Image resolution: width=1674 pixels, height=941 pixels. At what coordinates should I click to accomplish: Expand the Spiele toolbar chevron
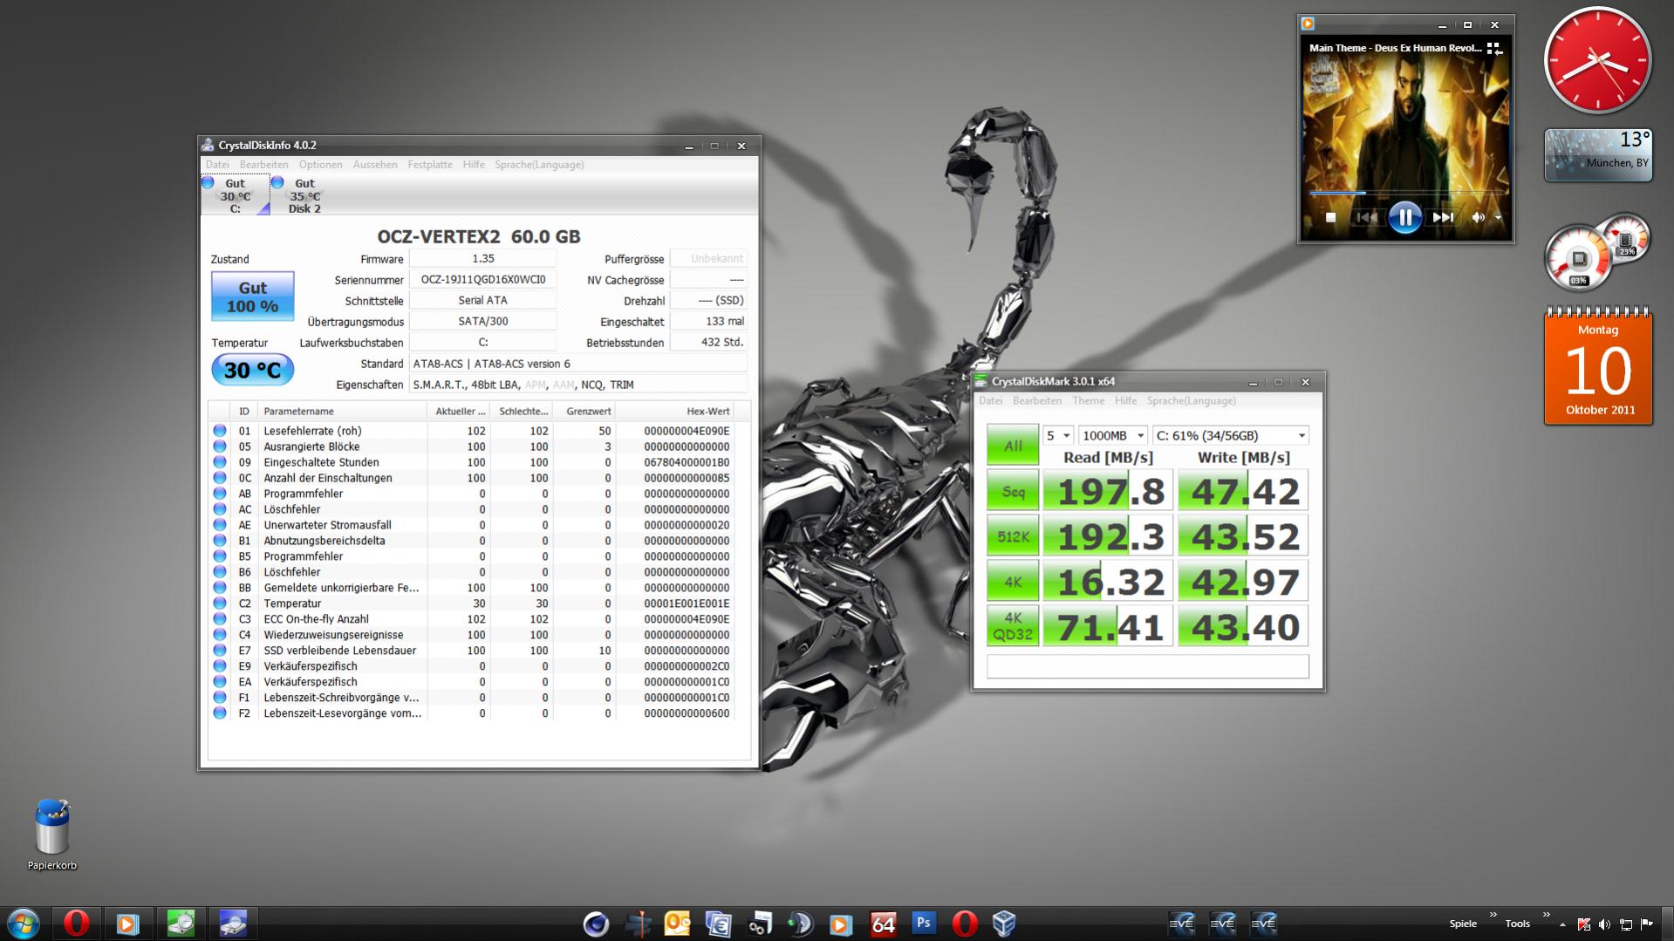click(x=1493, y=915)
